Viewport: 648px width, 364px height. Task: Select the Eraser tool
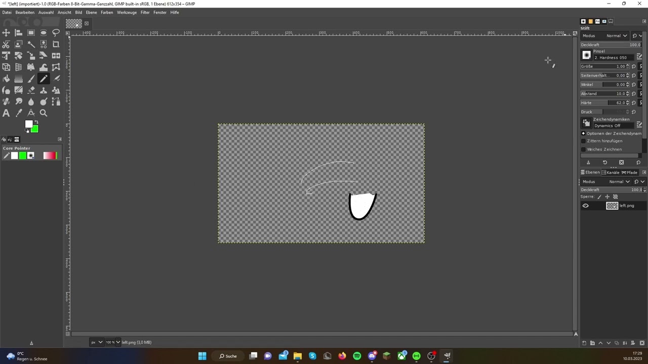tap(31, 90)
